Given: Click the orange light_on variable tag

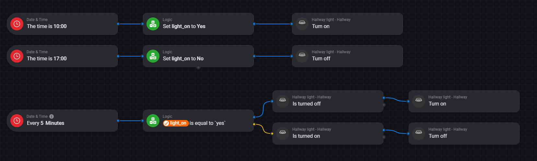Looking at the screenshot, I should coord(176,123).
